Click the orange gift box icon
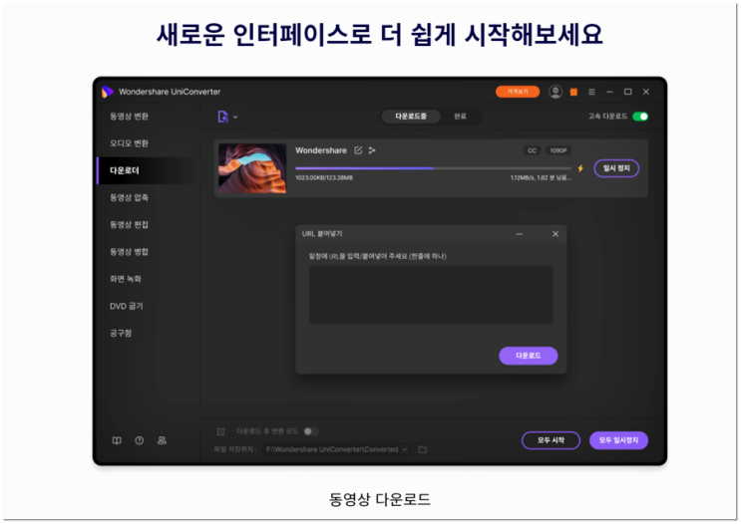This screenshot has height=524, width=741. [573, 92]
